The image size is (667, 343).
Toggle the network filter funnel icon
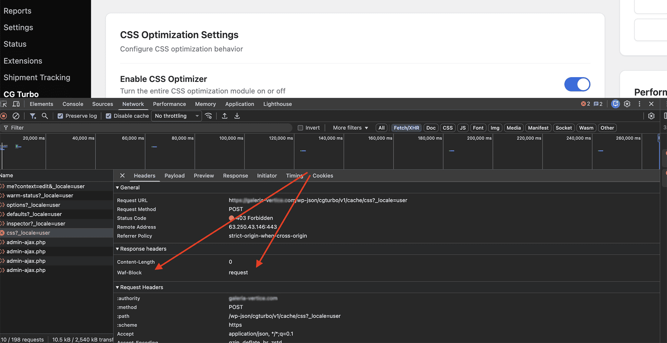tap(33, 116)
